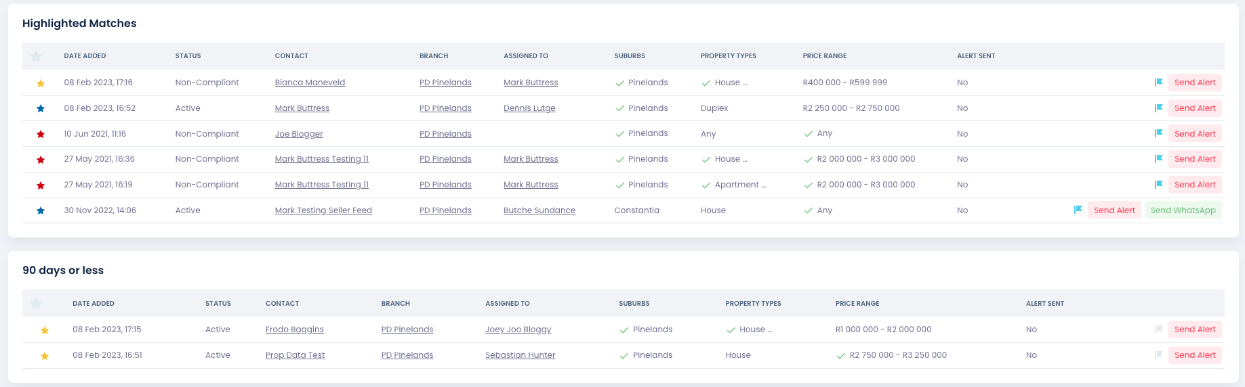Toggle the gold star for Bianca Maneveld row
The height and width of the screenshot is (387, 1245).
[41, 83]
